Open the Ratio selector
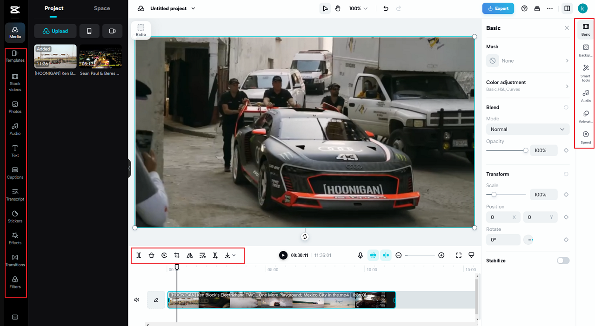The height and width of the screenshot is (326, 595). pos(141,30)
